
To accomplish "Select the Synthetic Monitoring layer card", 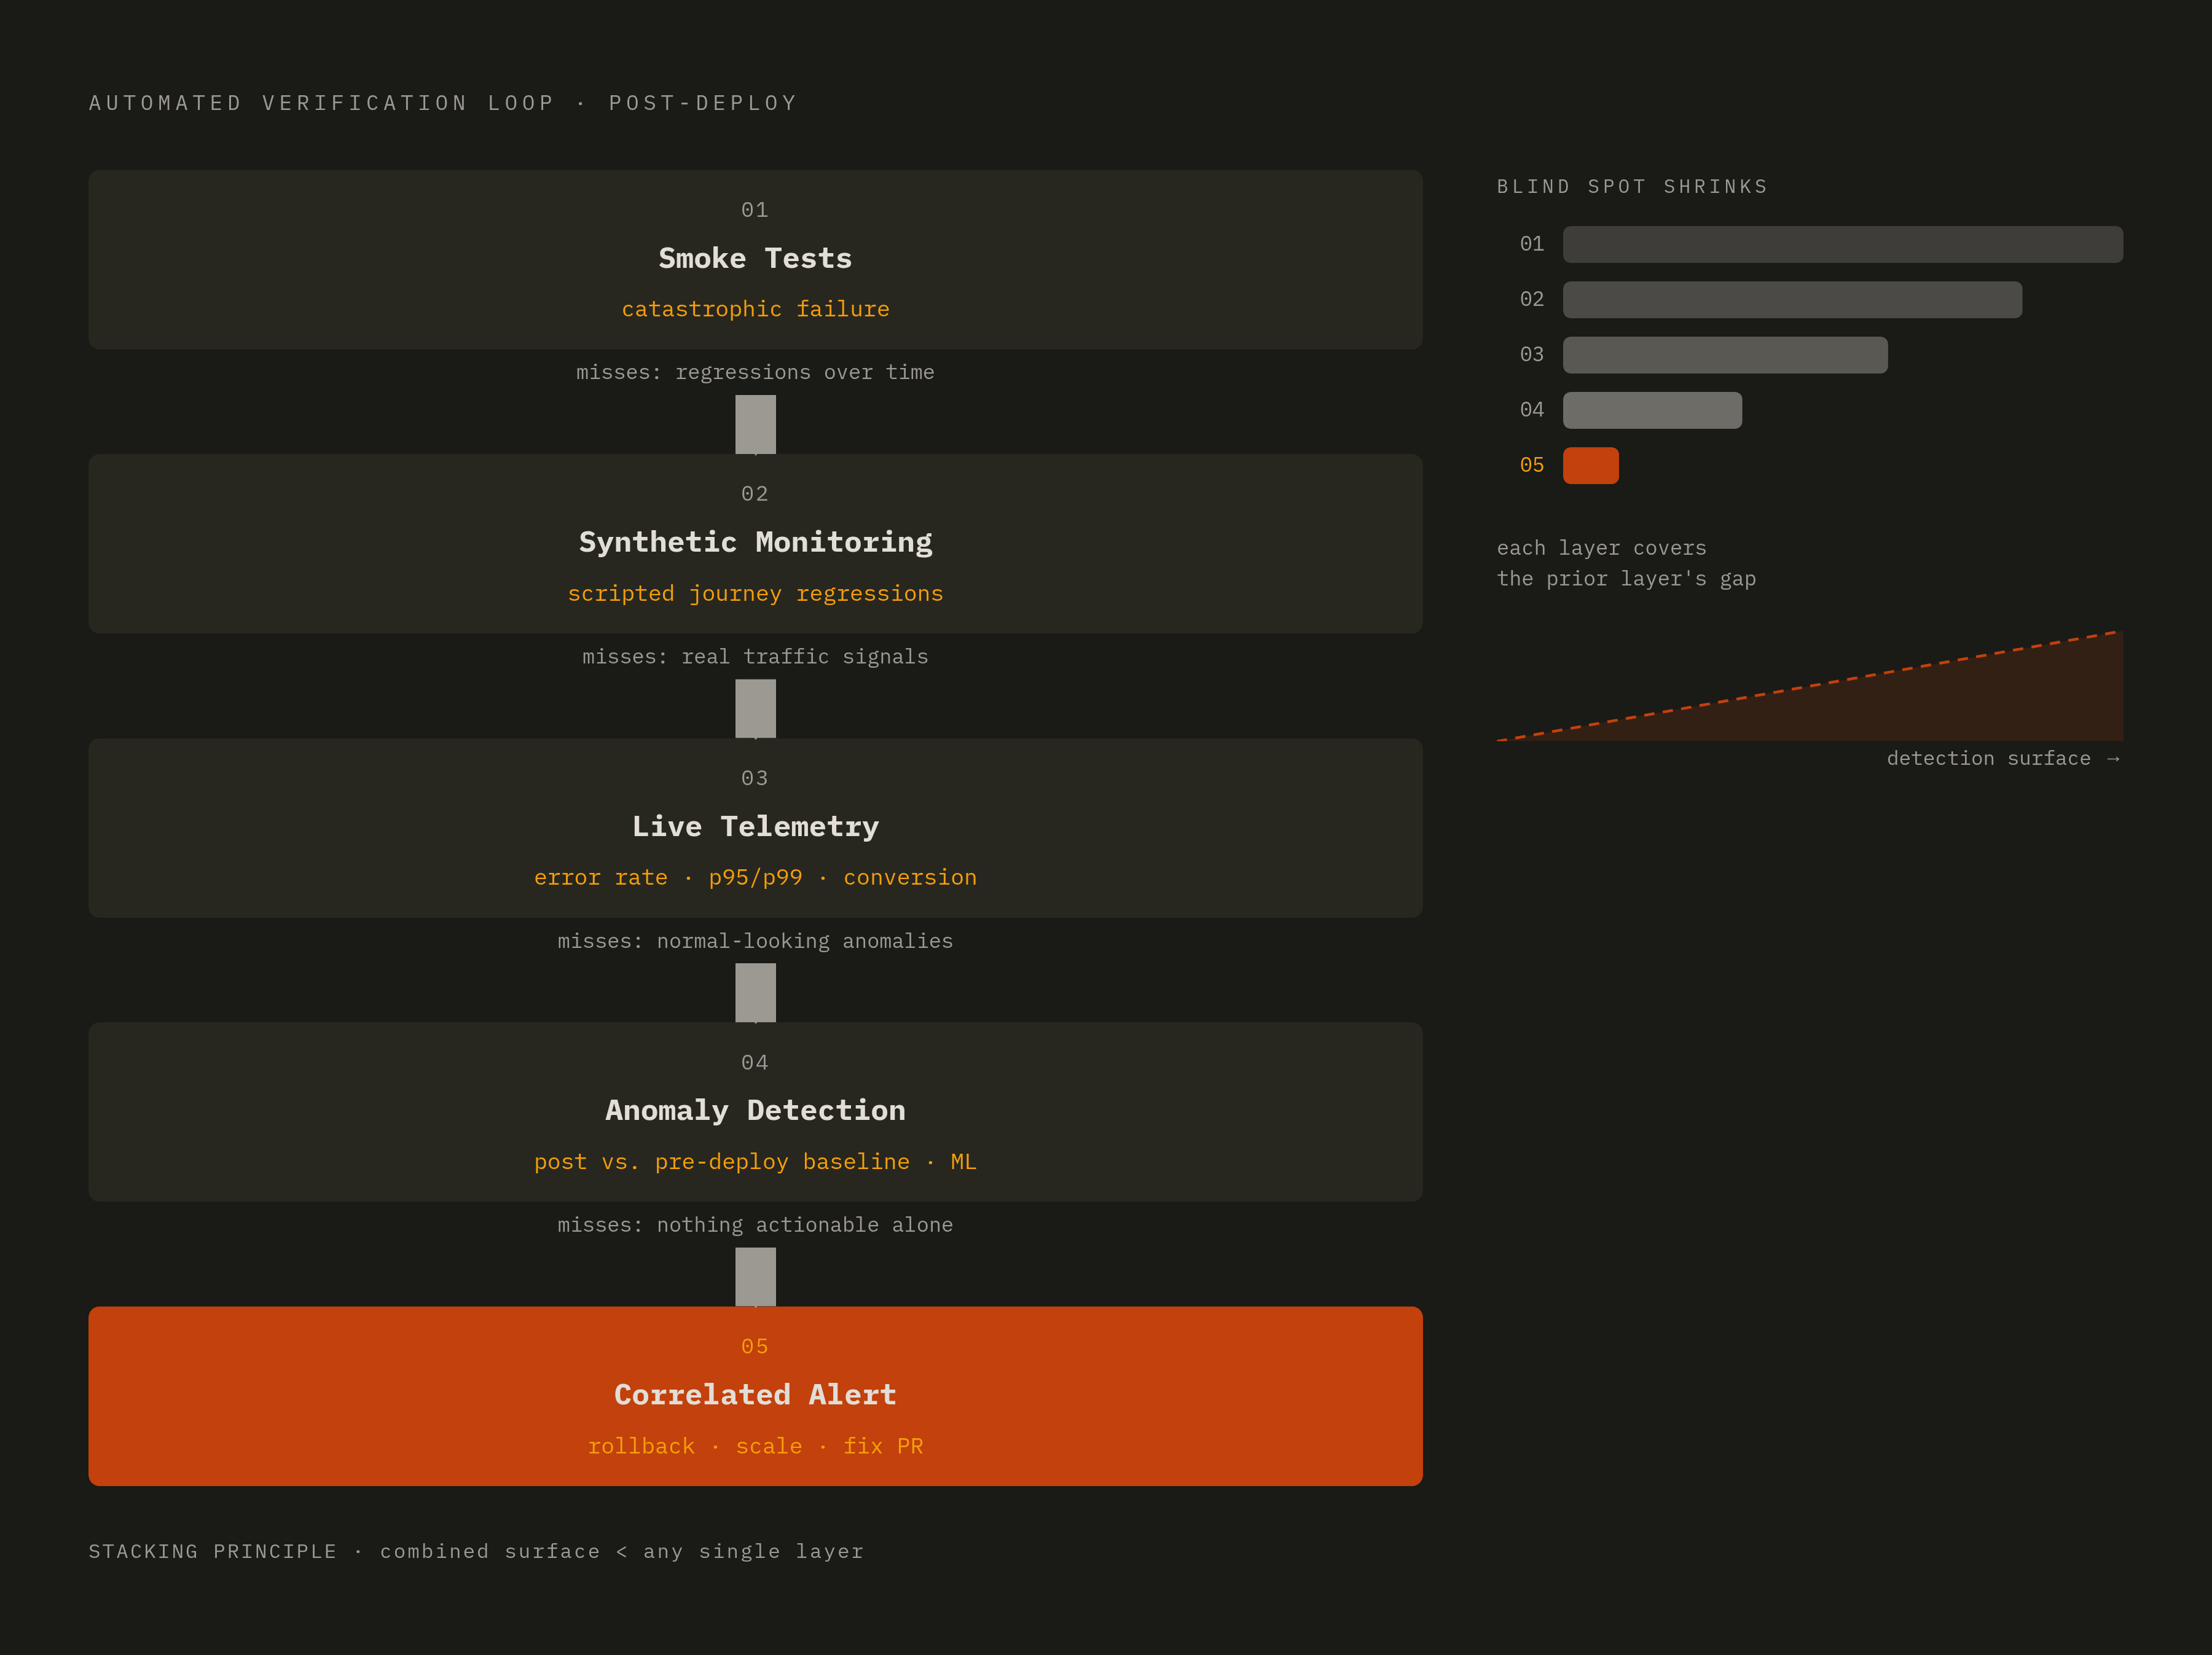I will click(755, 543).
